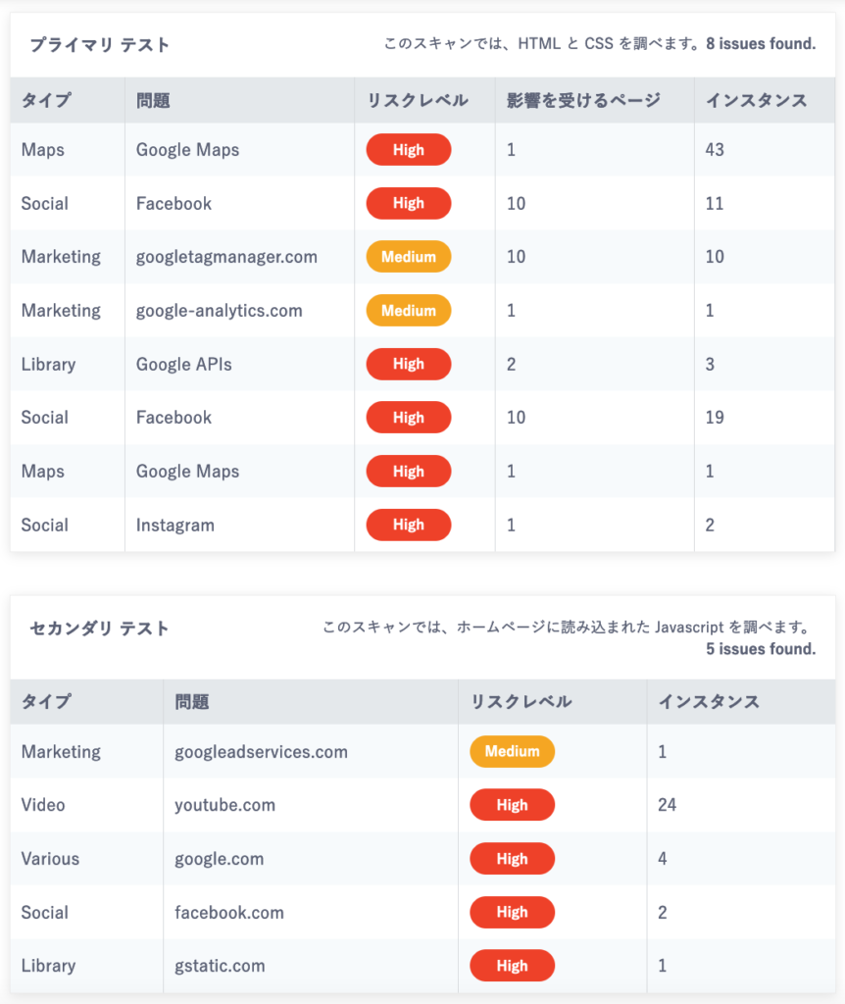845x1004 pixels.
Task: Click the High badge for gstatic.com
Action: pos(512,966)
